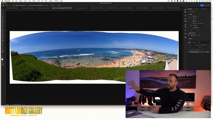Select the Path Selection tool

click(x=3, y=47)
